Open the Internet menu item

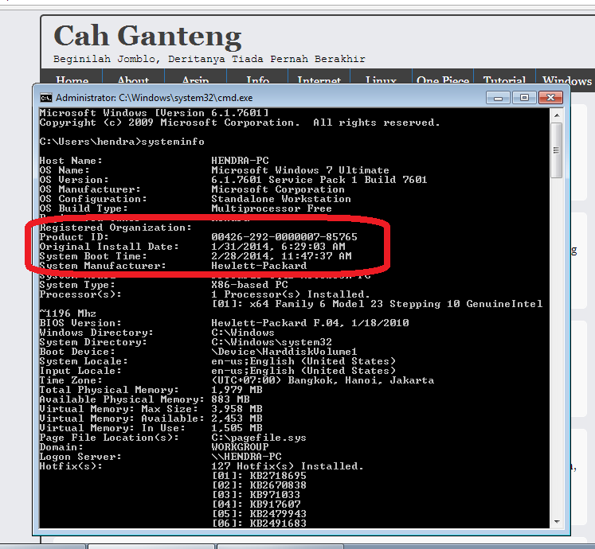pyautogui.click(x=319, y=80)
